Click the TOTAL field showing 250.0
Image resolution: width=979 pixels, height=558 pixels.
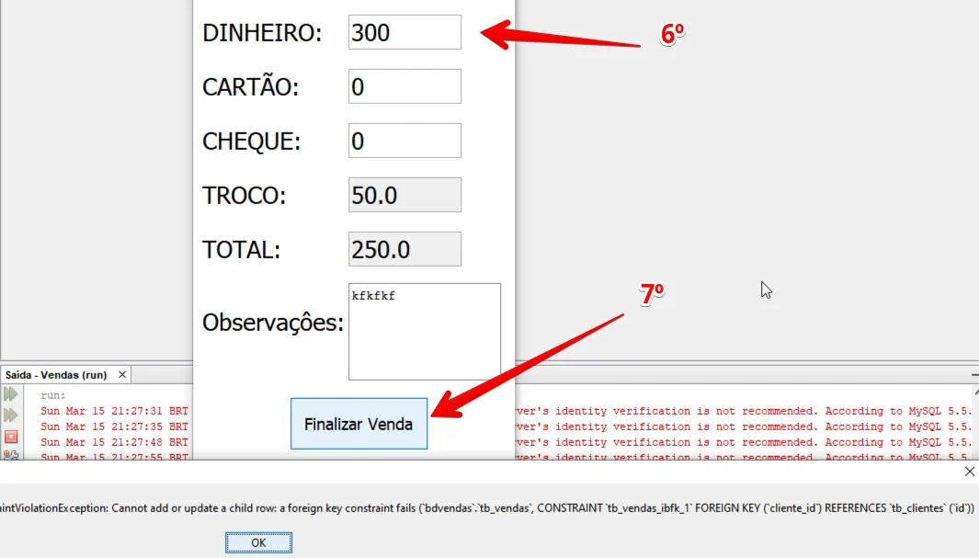[404, 249]
